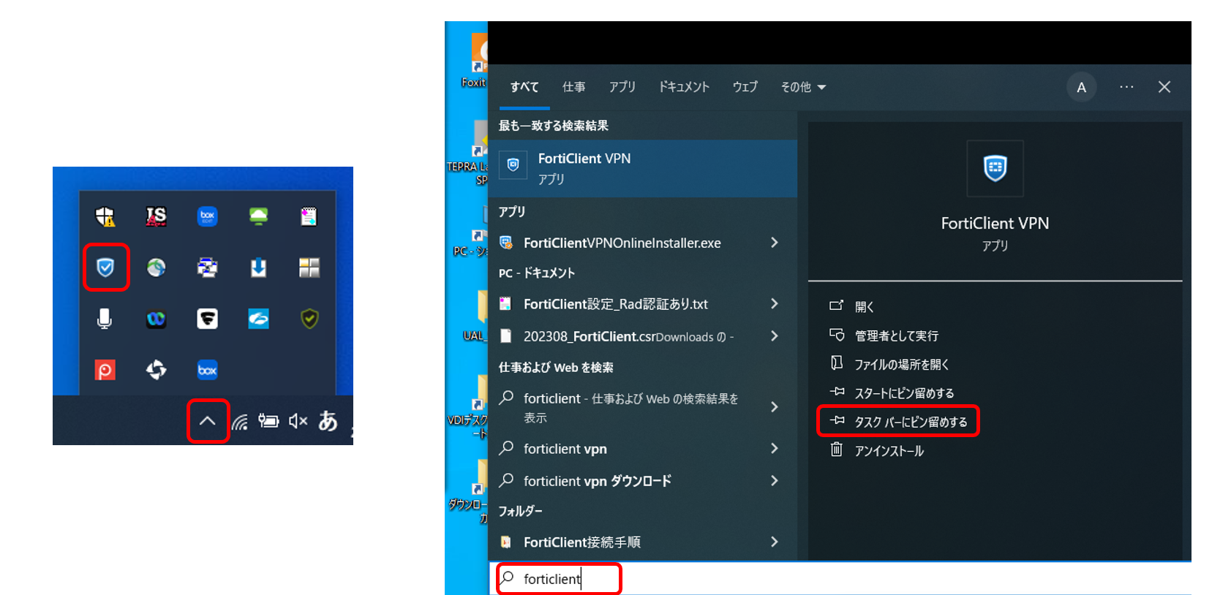Expand arrow next to forticlient vpn

click(x=775, y=449)
